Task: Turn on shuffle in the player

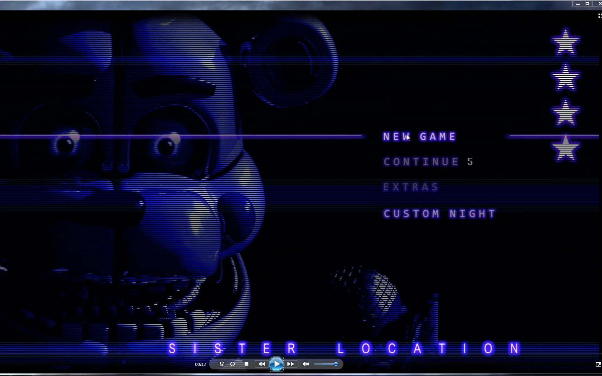Action: [x=222, y=364]
